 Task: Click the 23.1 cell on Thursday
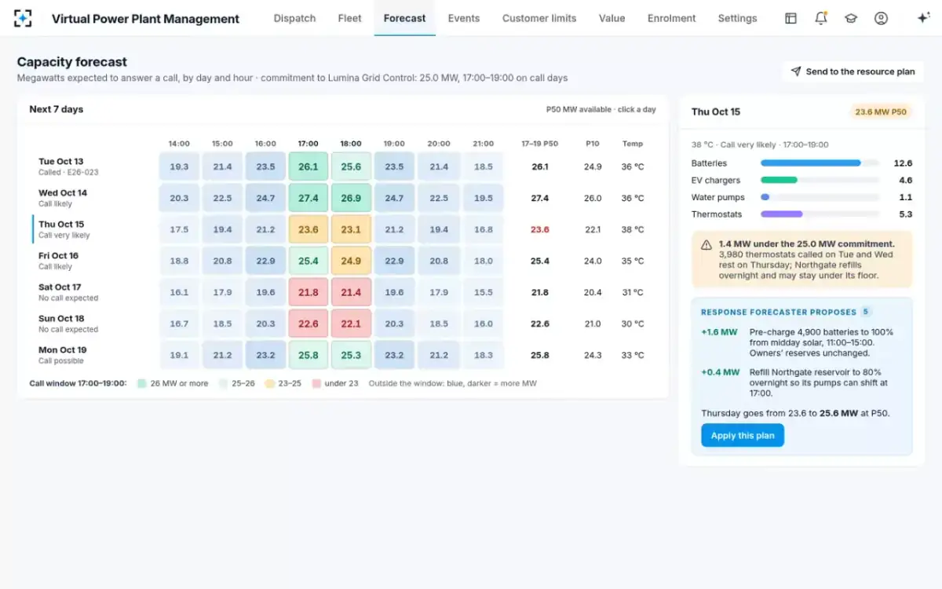coord(351,229)
